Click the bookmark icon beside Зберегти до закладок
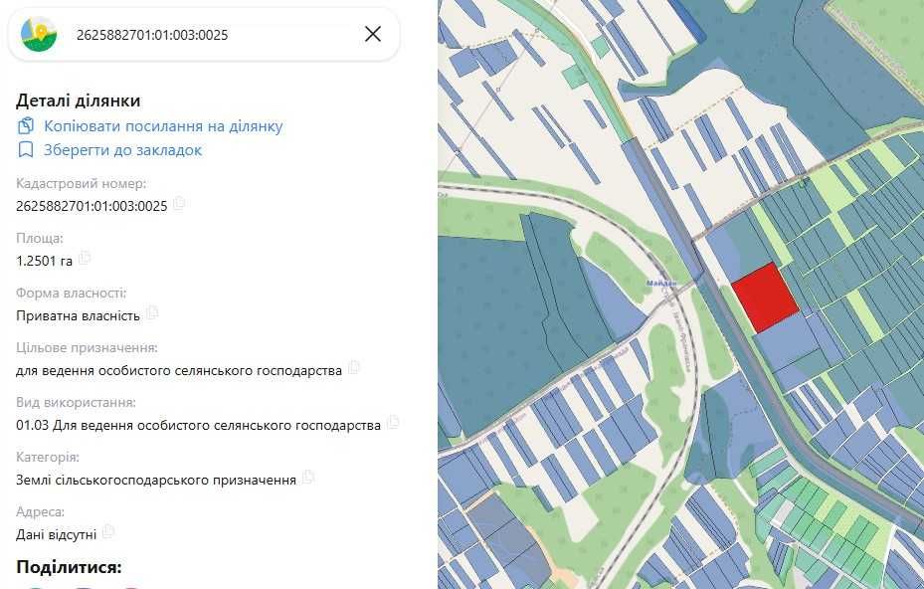The image size is (924, 589). tap(25, 150)
